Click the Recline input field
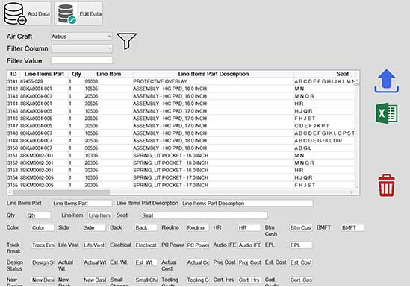This screenshot has width=410, height=287. coord(198,228)
